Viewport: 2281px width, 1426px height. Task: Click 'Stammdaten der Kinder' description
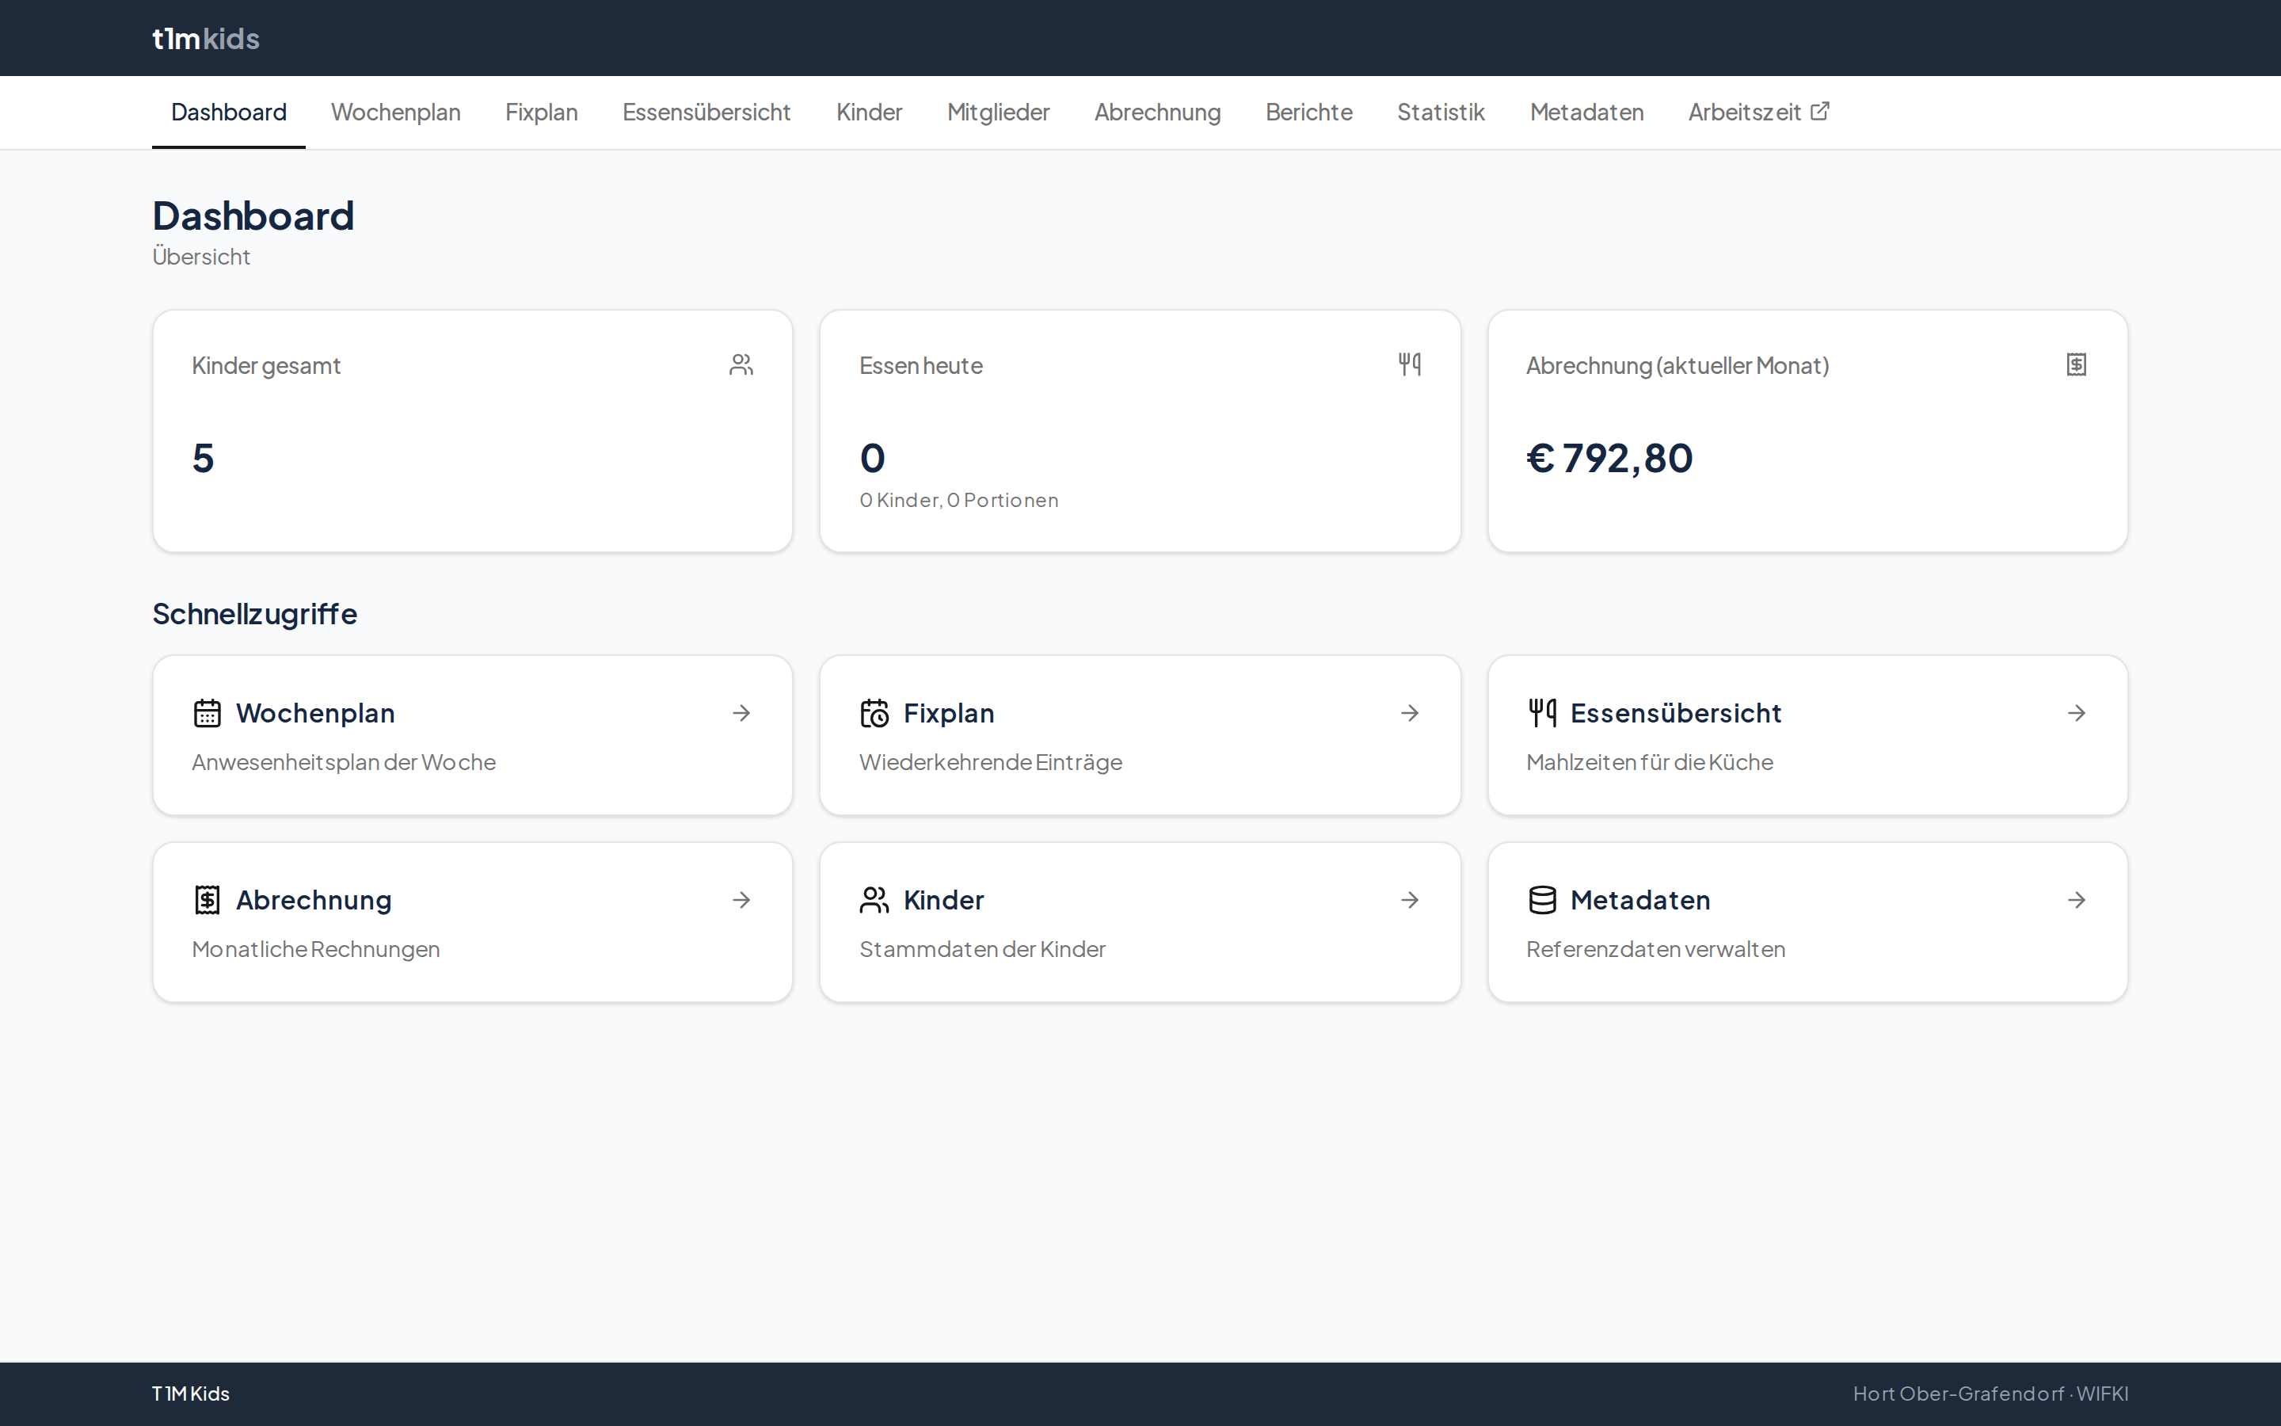[x=982, y=949]
